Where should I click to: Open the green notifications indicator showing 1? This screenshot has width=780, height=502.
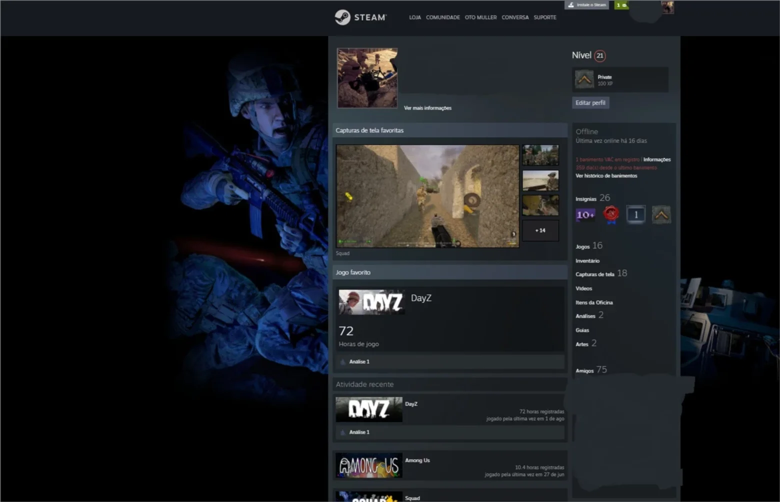(621, 5)
